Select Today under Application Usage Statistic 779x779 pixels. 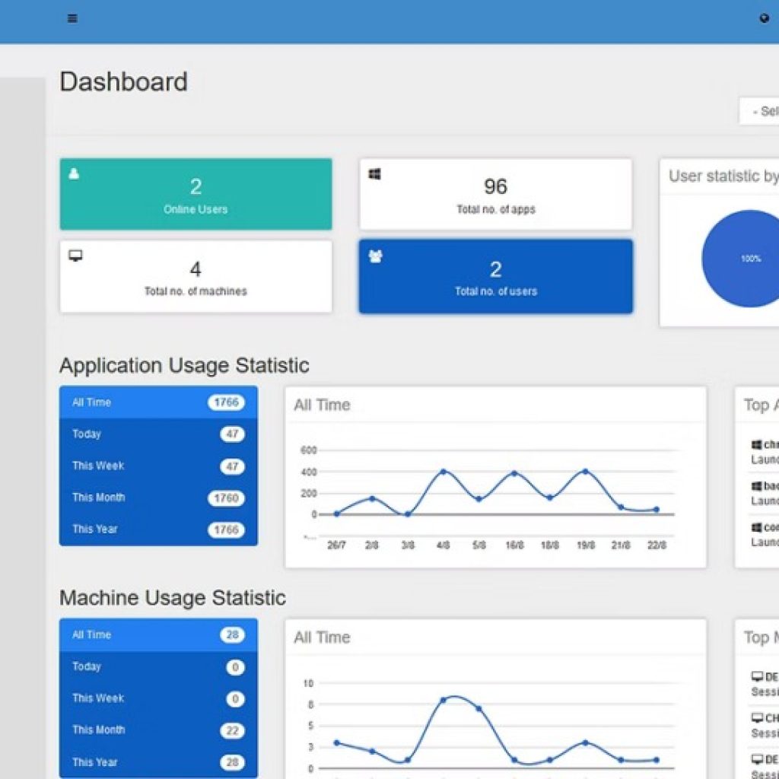(x=158, y=434)
